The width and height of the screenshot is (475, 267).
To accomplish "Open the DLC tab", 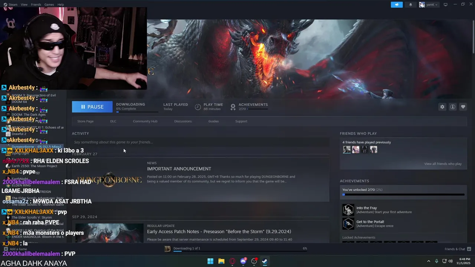I will pyautogui.click(x=113, y=121).
